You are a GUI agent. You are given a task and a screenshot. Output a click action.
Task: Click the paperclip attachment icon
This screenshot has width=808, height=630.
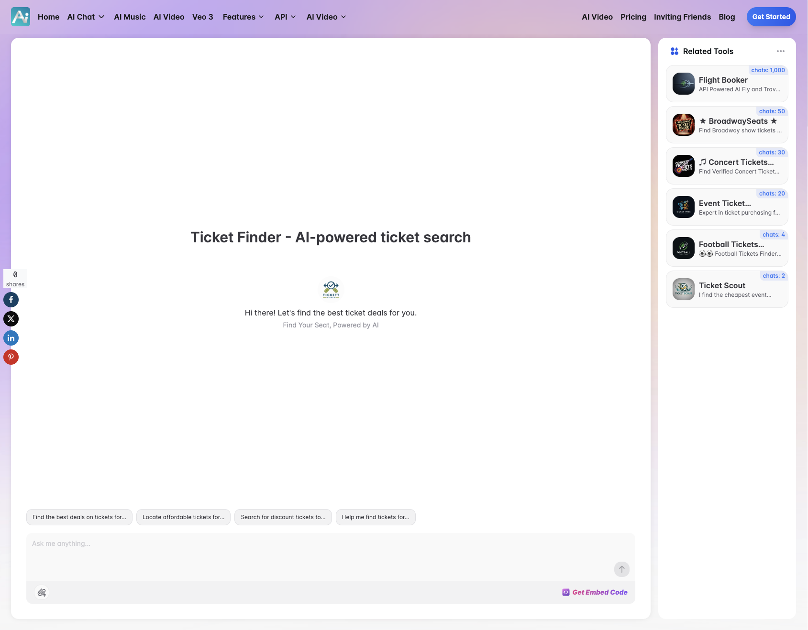(x=42, y=592)
